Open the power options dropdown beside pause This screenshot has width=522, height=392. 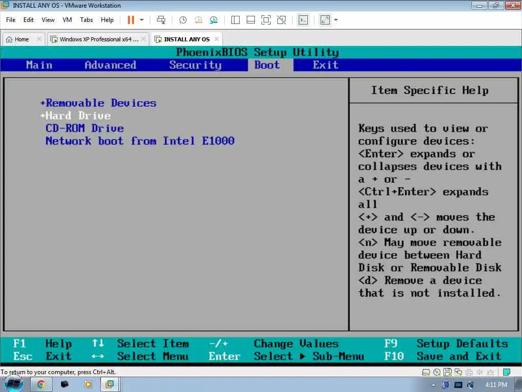tap(142, 20)
